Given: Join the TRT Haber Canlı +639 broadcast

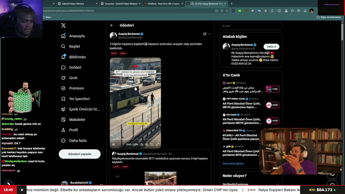Looking at the screenshot, I should coord(272,105).
